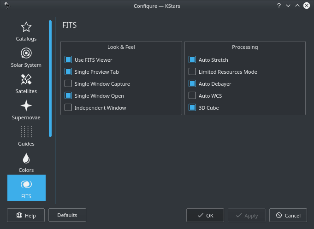Open the Catalogs settings page
Image resolution: width=314 pixels, height=229 pixels.
(26, 31)
